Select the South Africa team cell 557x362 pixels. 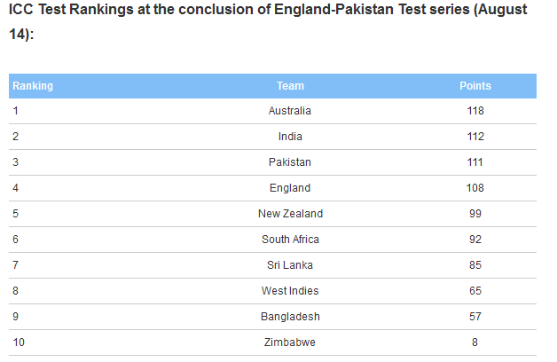(290, 240)
